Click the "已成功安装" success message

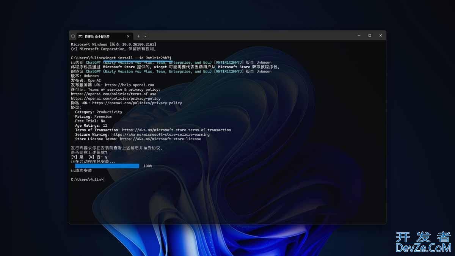[82, 171]
